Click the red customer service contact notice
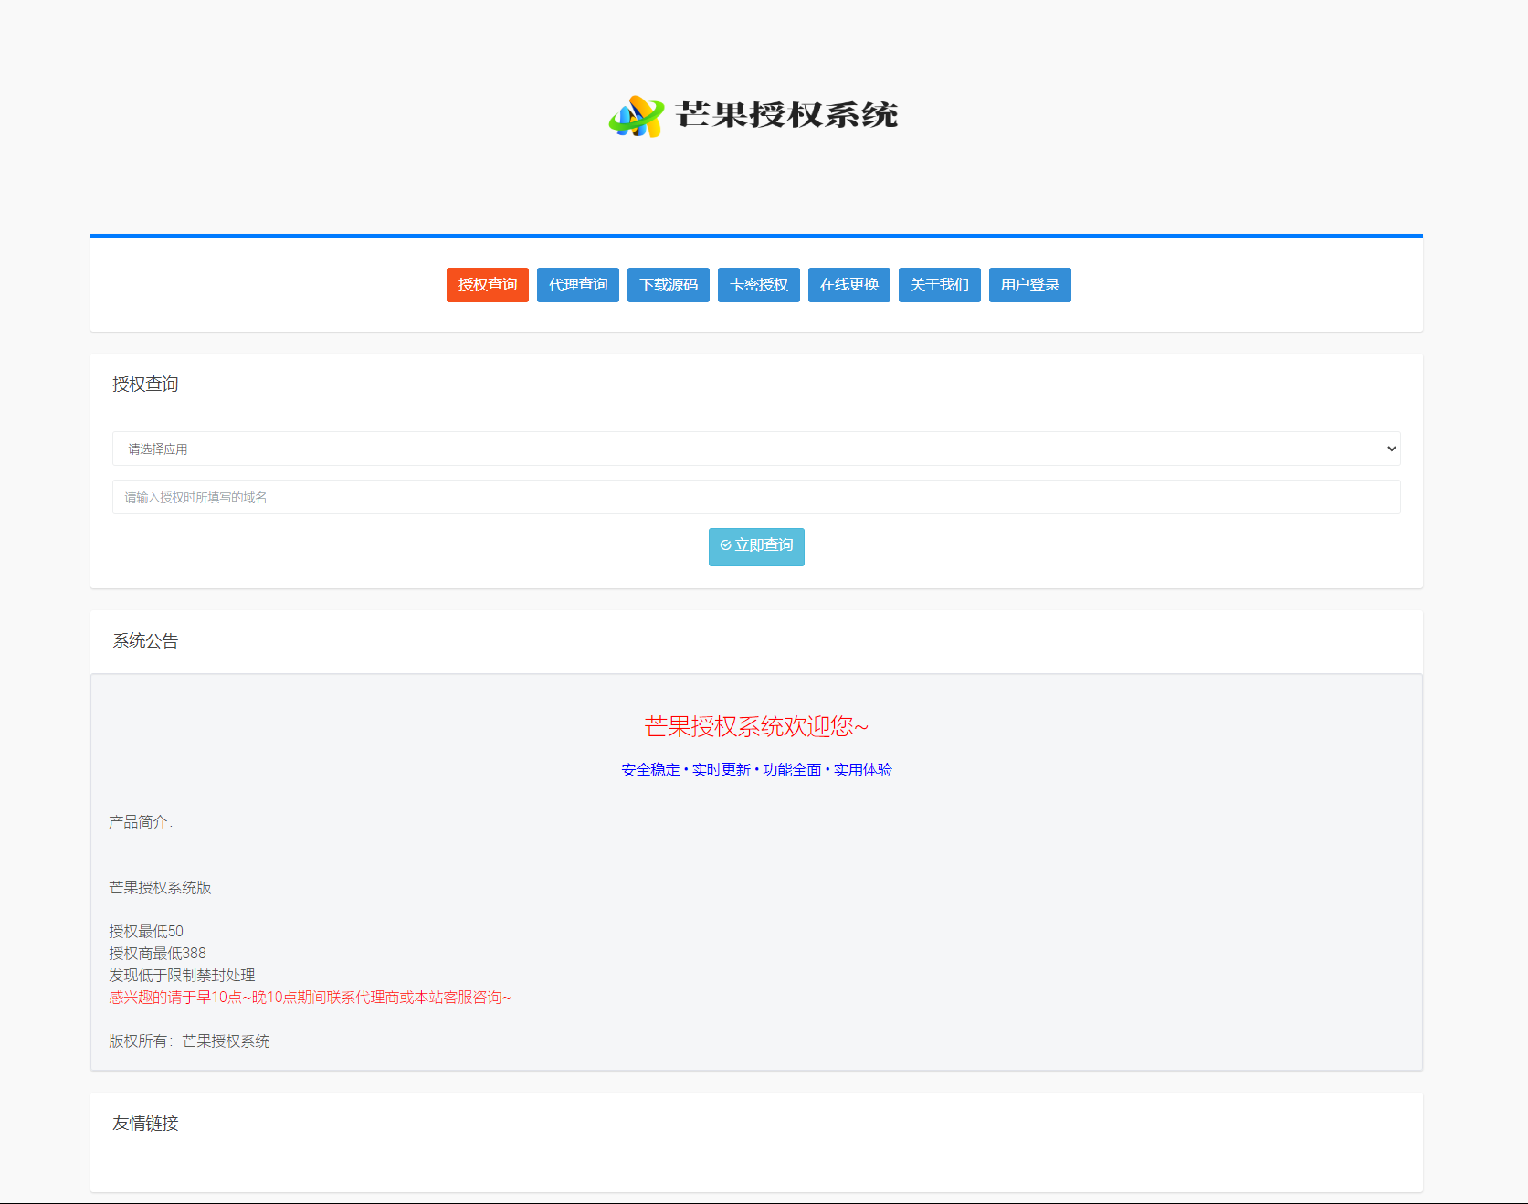The image size is (1528, 1204). tap(310, 998)
